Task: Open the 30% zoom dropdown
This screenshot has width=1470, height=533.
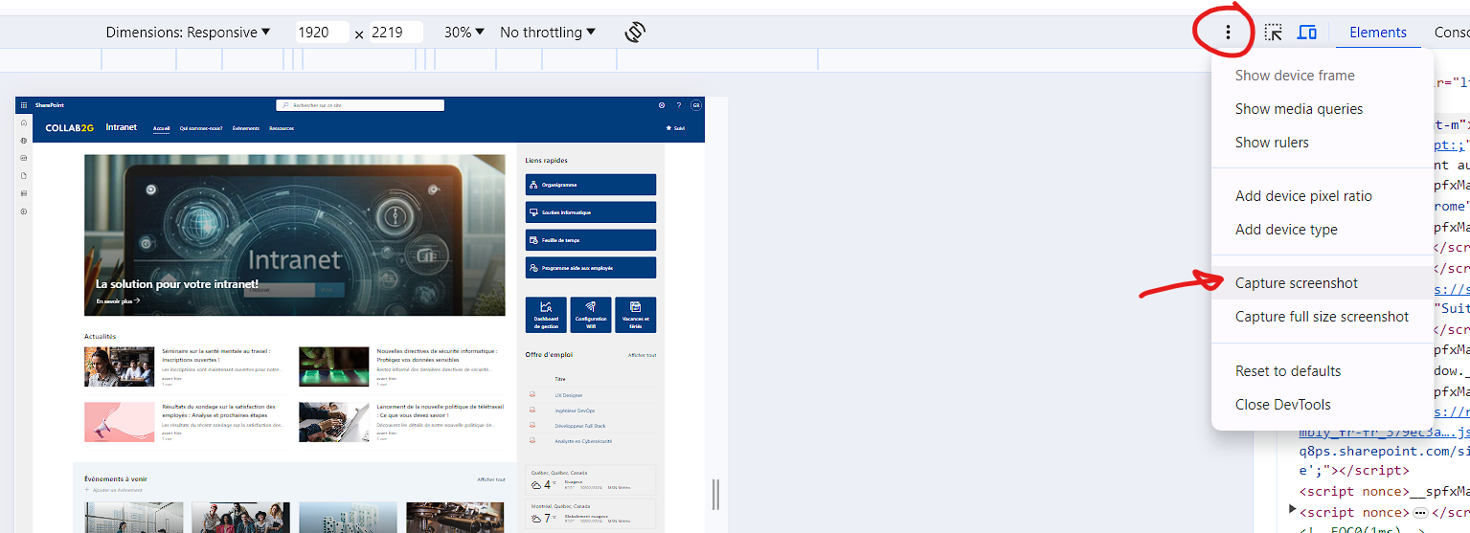Action: point(464,33)
